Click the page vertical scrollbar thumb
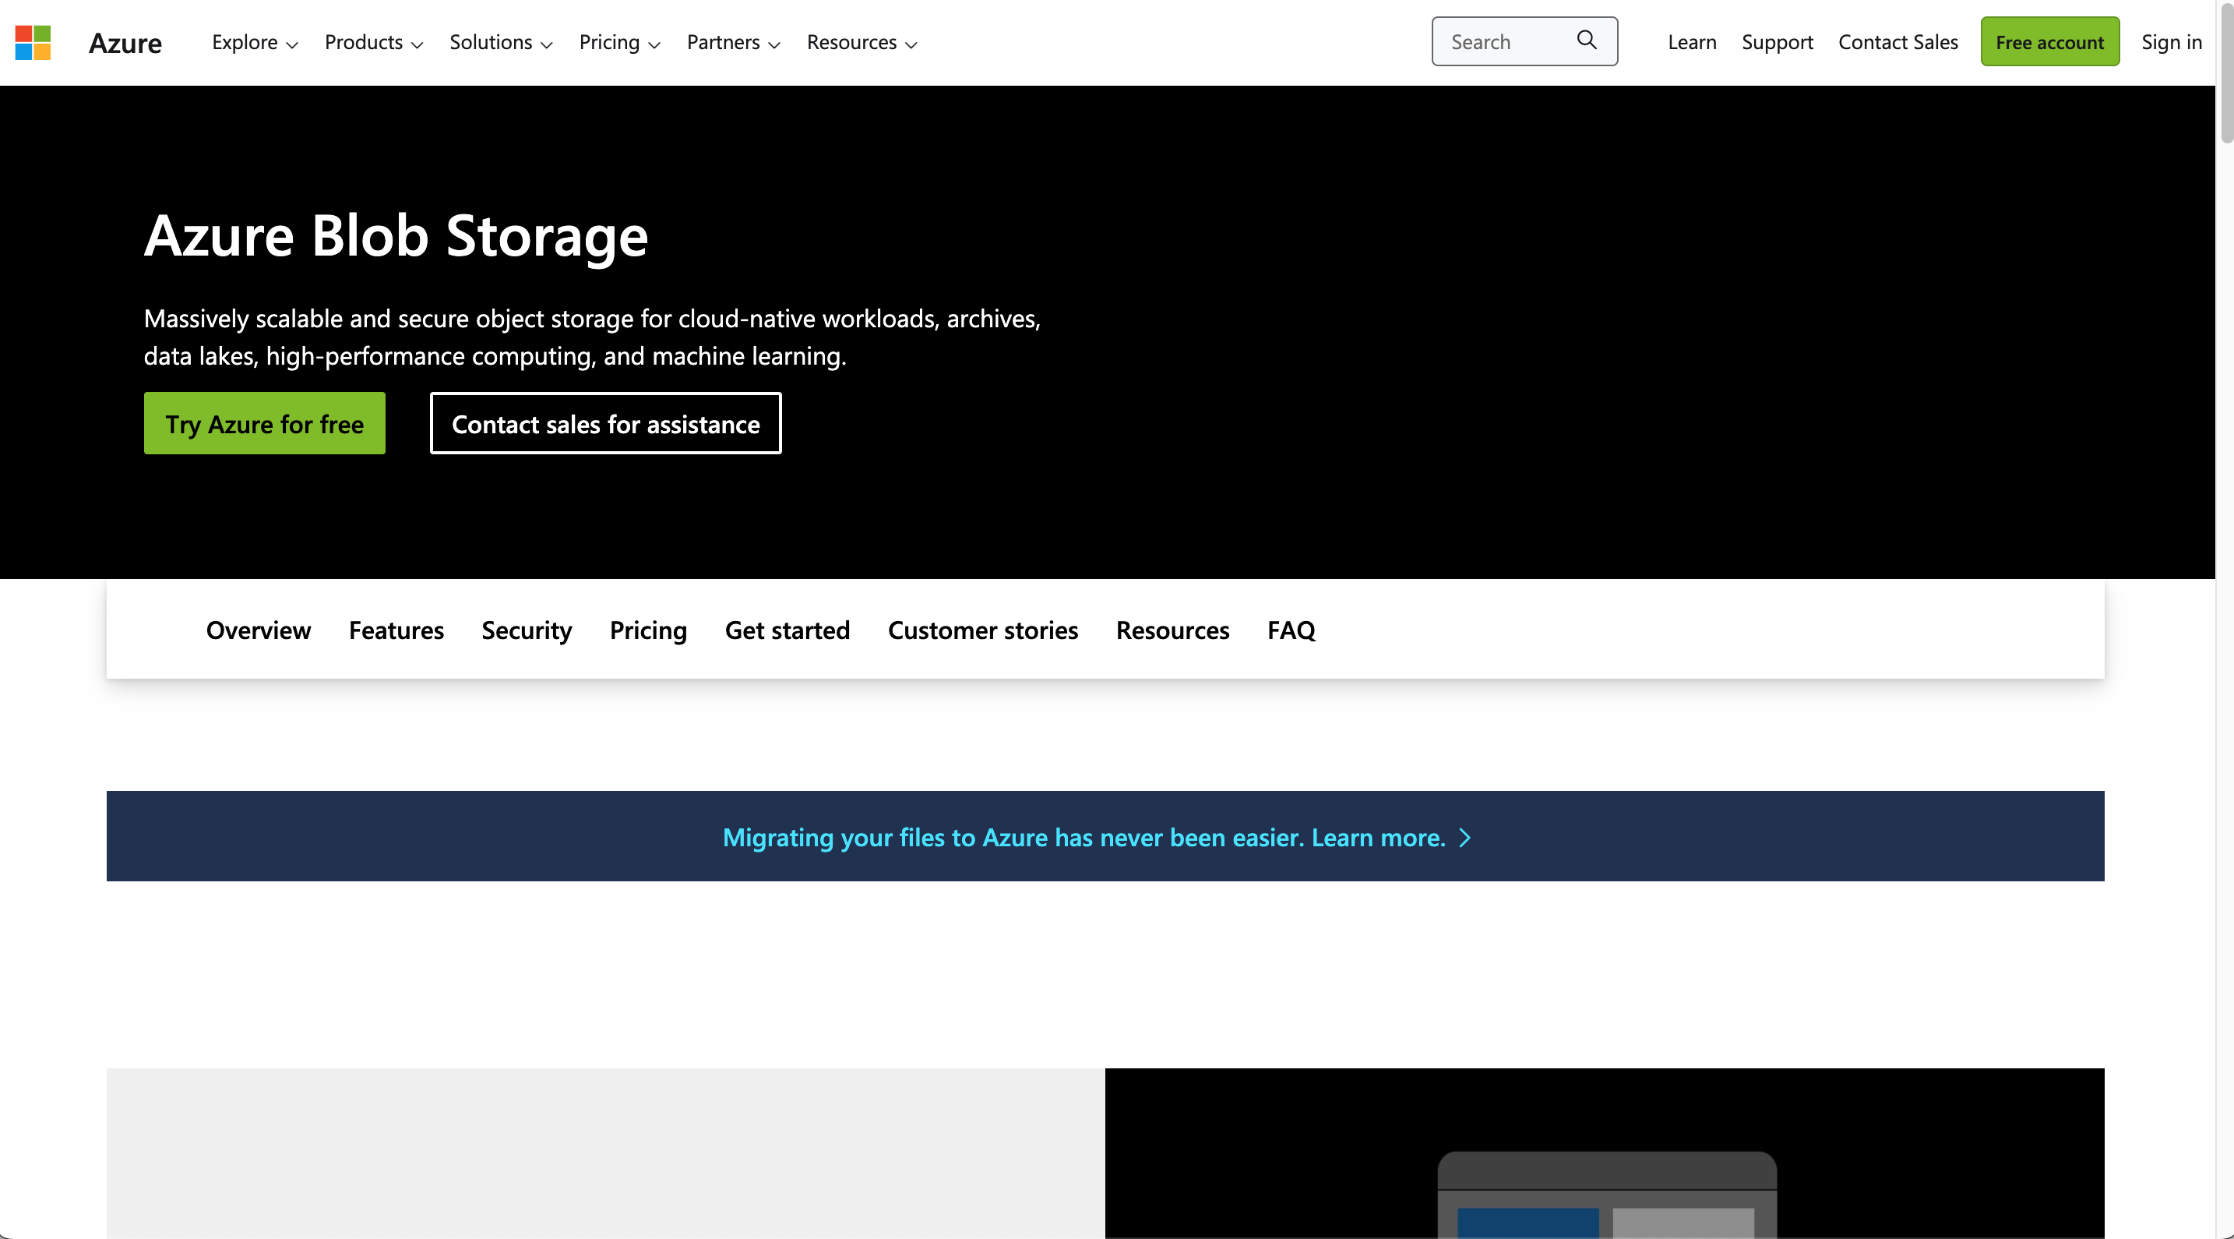 (2225, 74)
